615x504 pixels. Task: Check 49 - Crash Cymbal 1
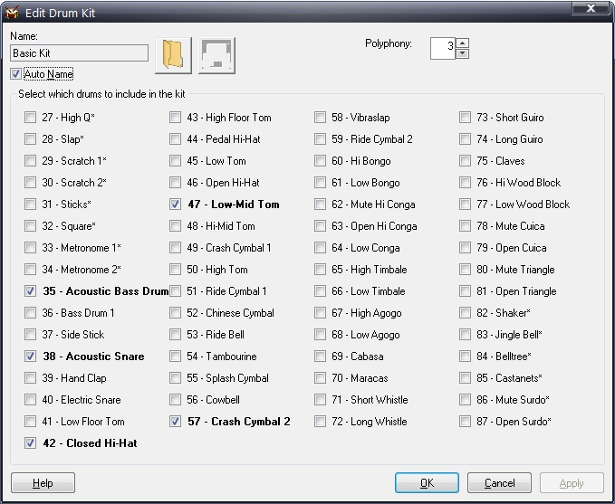tap(176, 248)
